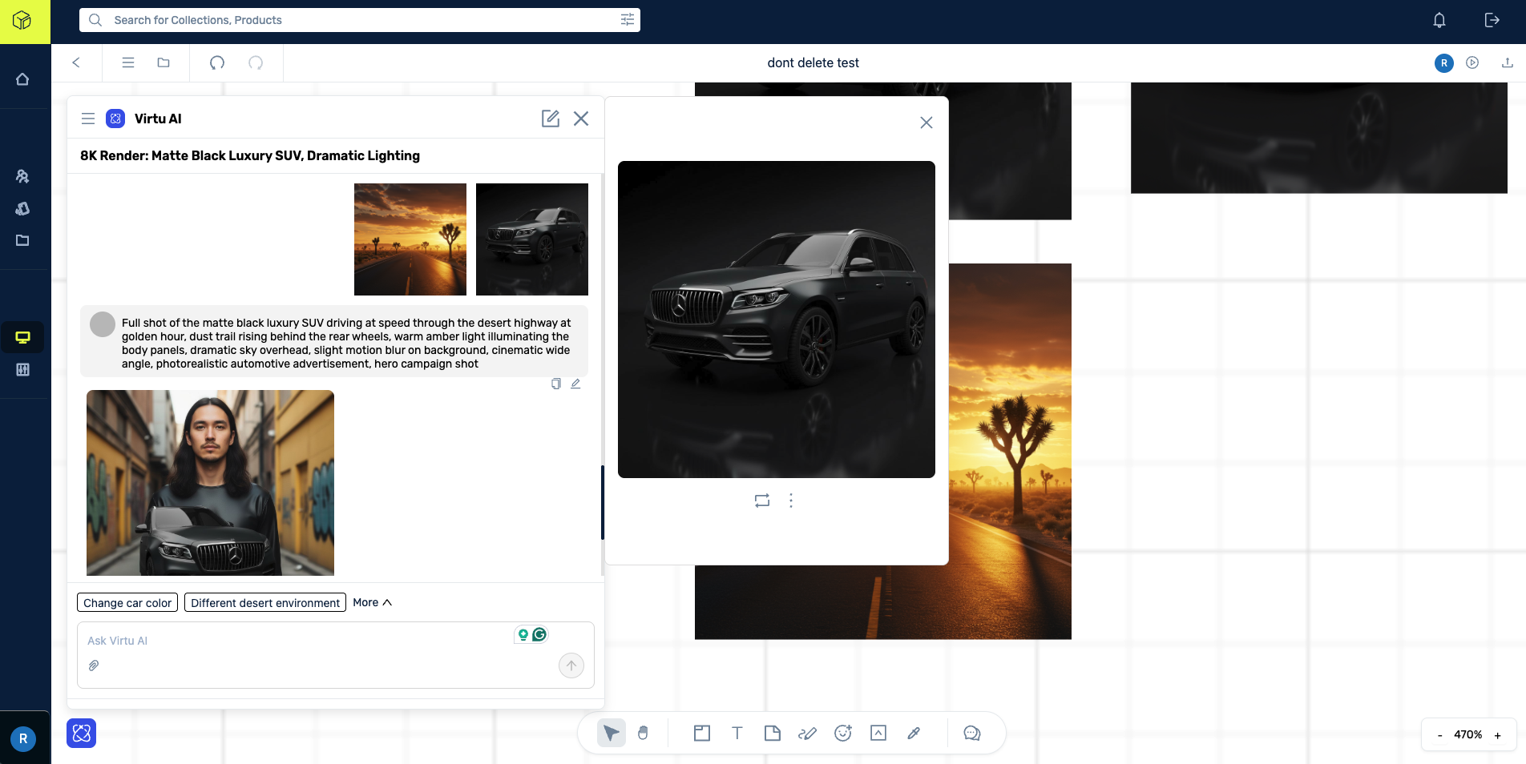The image size is (1526, 764).
Task: Attach a file in the Virtu AI chat
Action: pyautogui.click(x=94, y=665)
